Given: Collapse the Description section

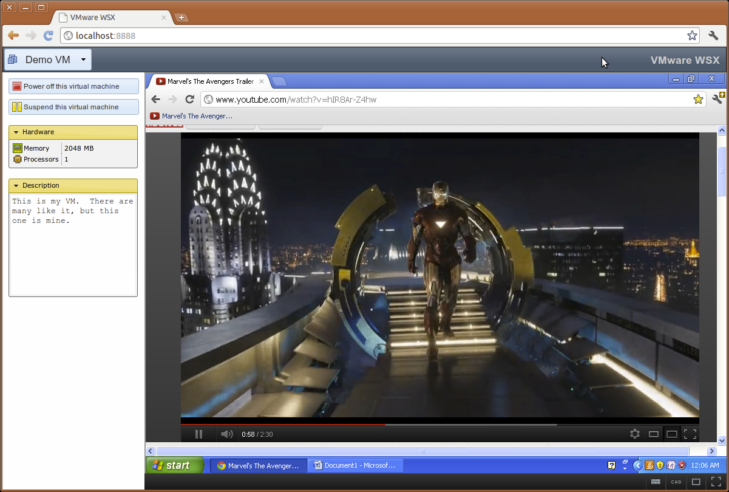Looking at the screenshot, I should [x=17, y=185].
